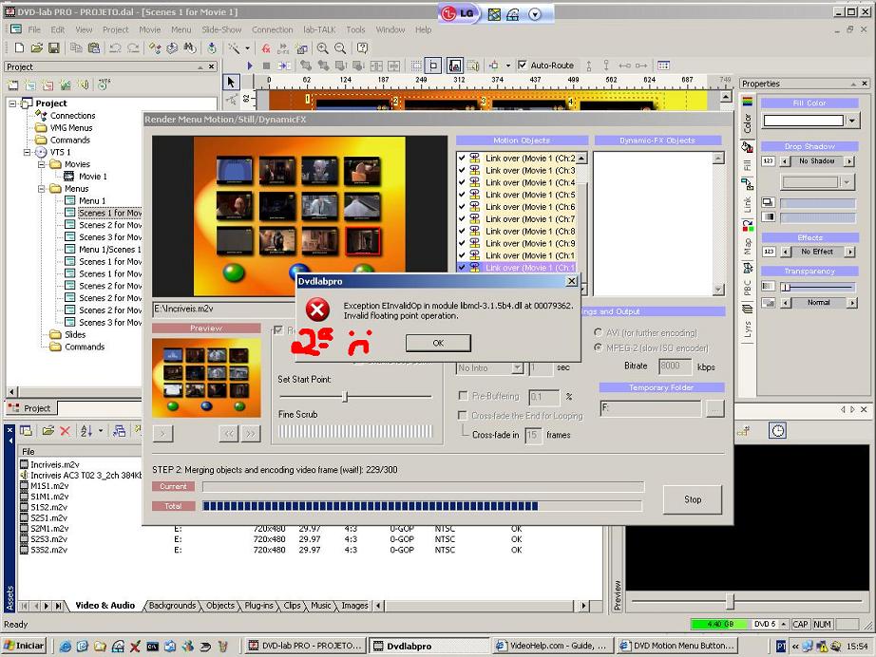Open the Connection menu

click(x=272, y=29)
